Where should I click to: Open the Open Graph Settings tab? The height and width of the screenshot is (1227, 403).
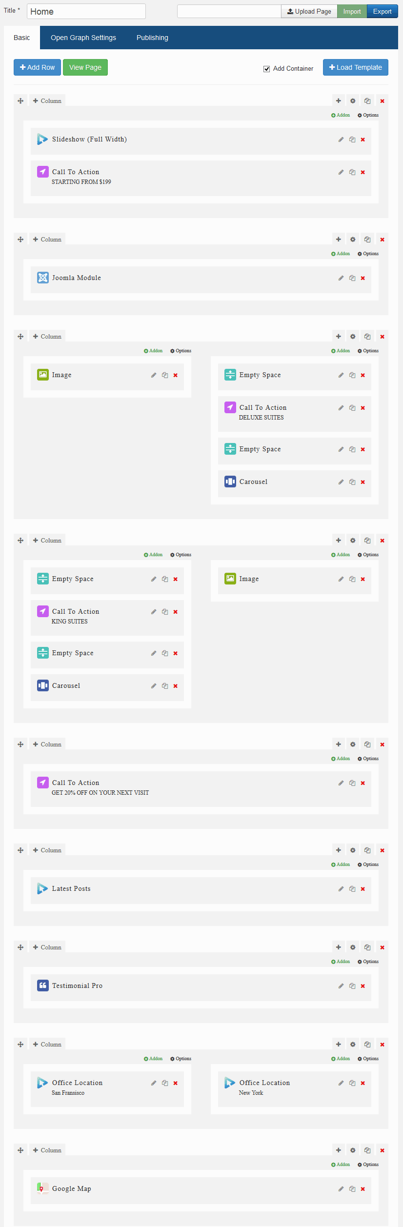[83, 38]
